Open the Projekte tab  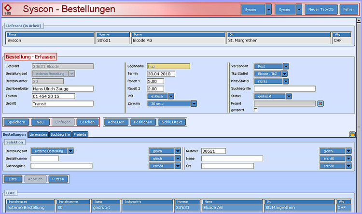[x=80, y=134]
